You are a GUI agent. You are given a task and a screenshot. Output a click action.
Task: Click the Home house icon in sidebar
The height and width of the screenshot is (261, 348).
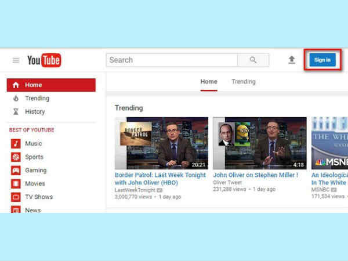coord(16,85)
